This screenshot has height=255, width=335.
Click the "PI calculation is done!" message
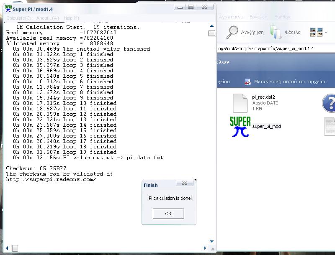point(170,198)
